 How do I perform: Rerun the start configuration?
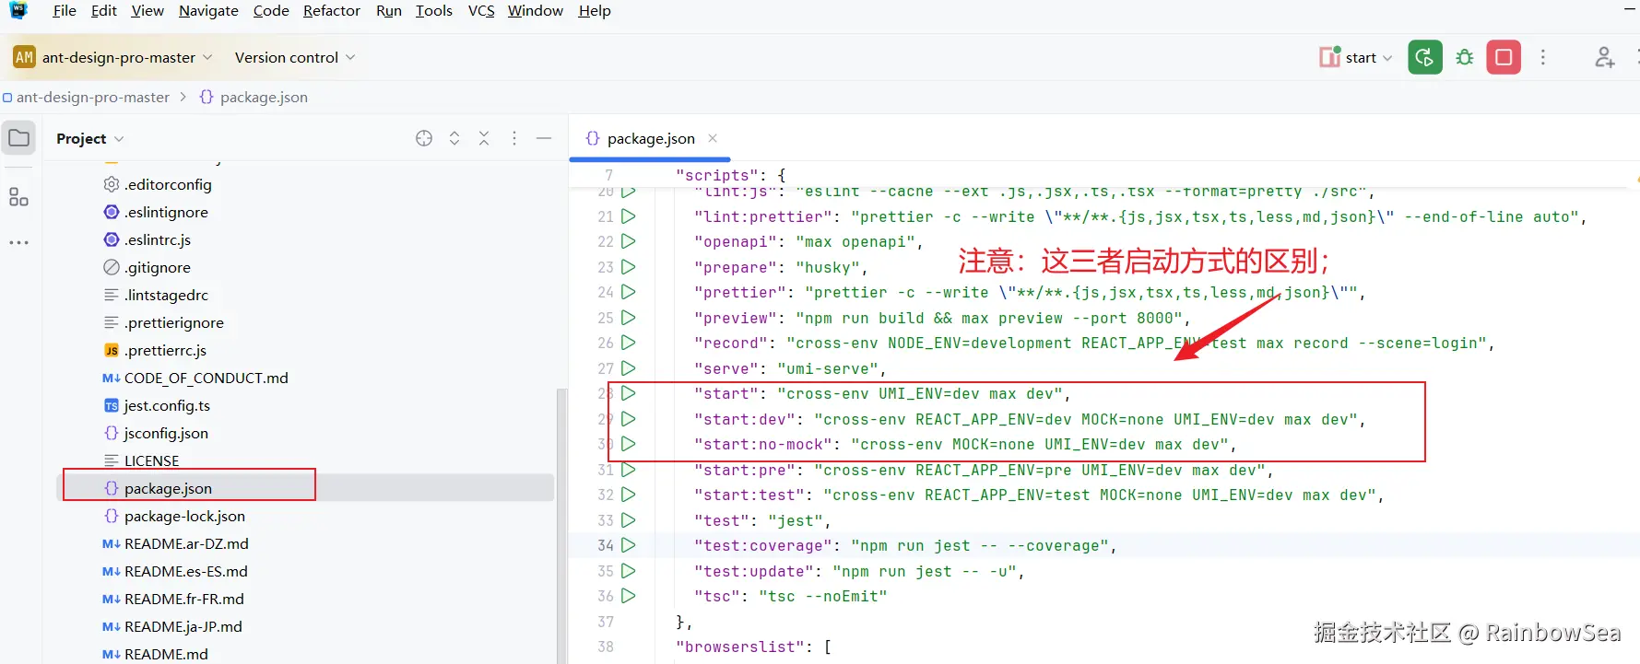point(1424,57)
